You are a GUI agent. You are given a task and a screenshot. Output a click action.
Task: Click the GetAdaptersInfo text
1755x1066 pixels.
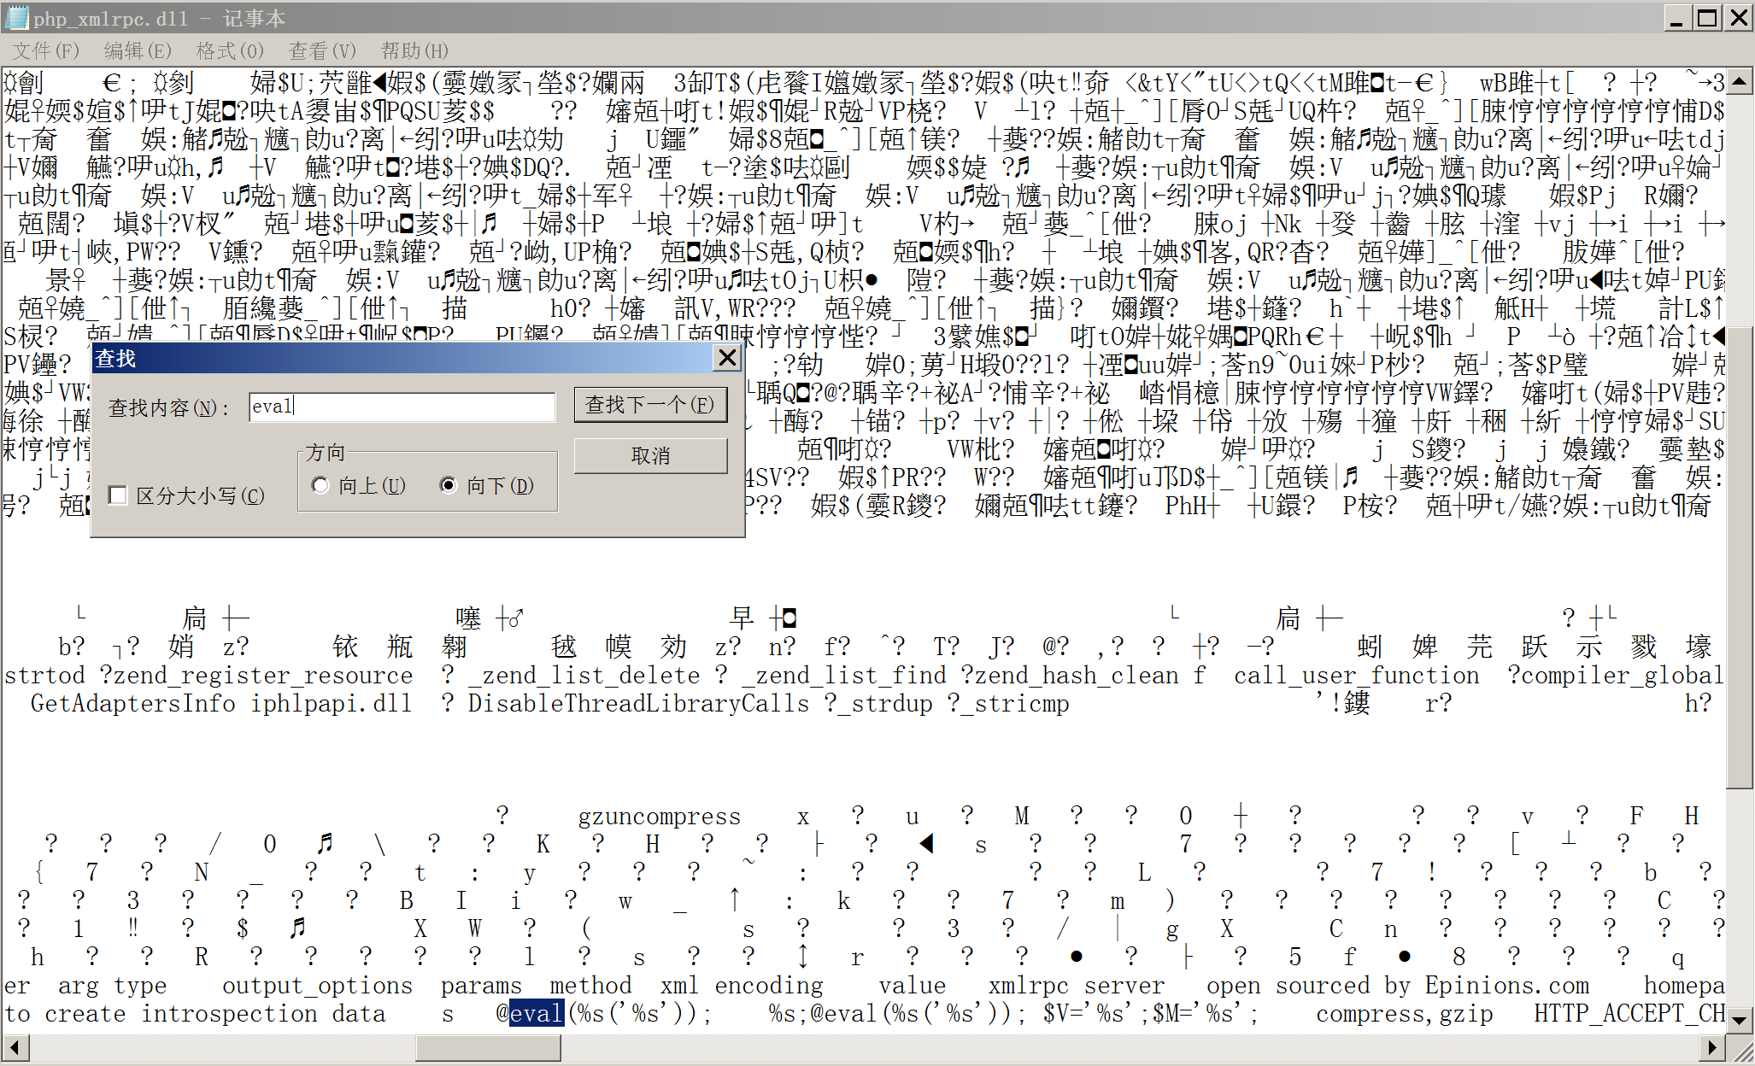click(133, 703)
